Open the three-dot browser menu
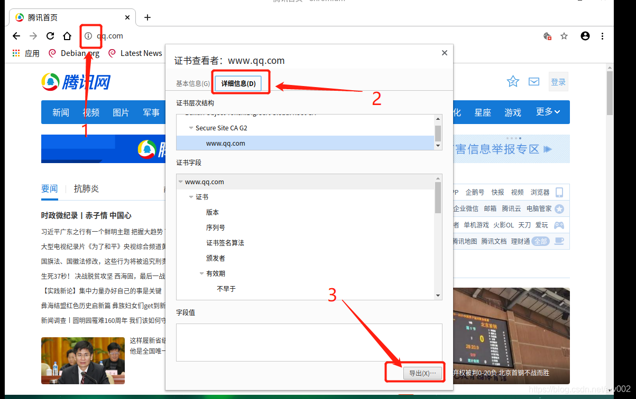The height and width of the screenshot is (399, 636). coord(603,36)
